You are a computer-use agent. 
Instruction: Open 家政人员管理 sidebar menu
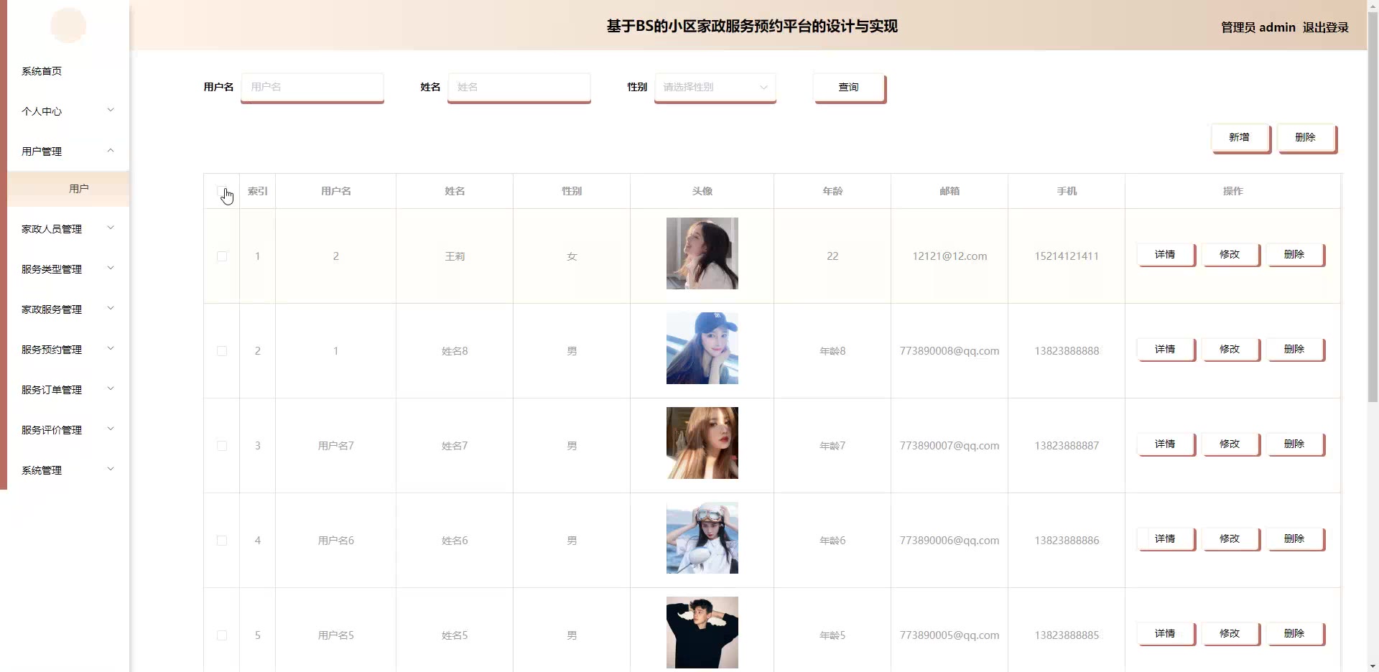click(x=68, y=229)
